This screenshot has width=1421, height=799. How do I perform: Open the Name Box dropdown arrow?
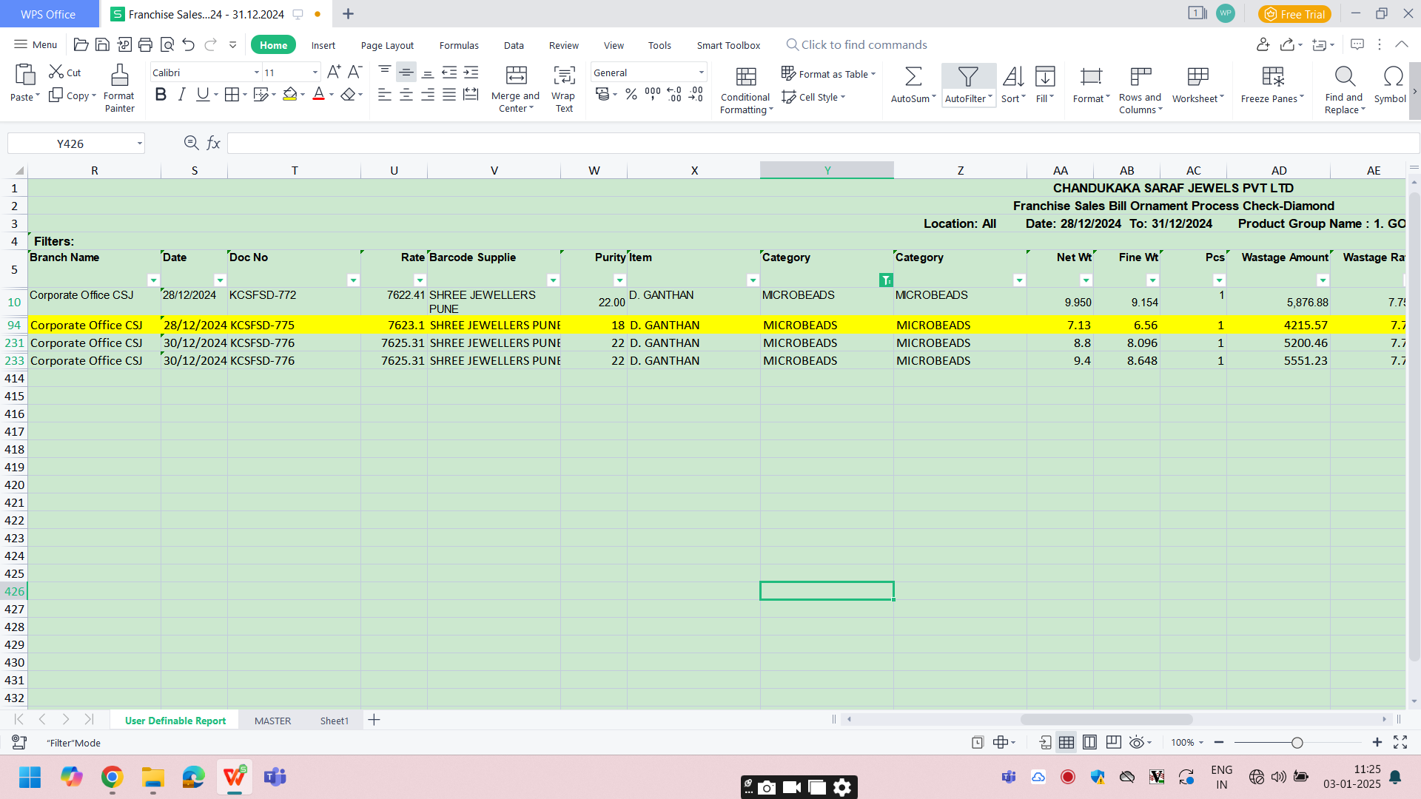139,144
